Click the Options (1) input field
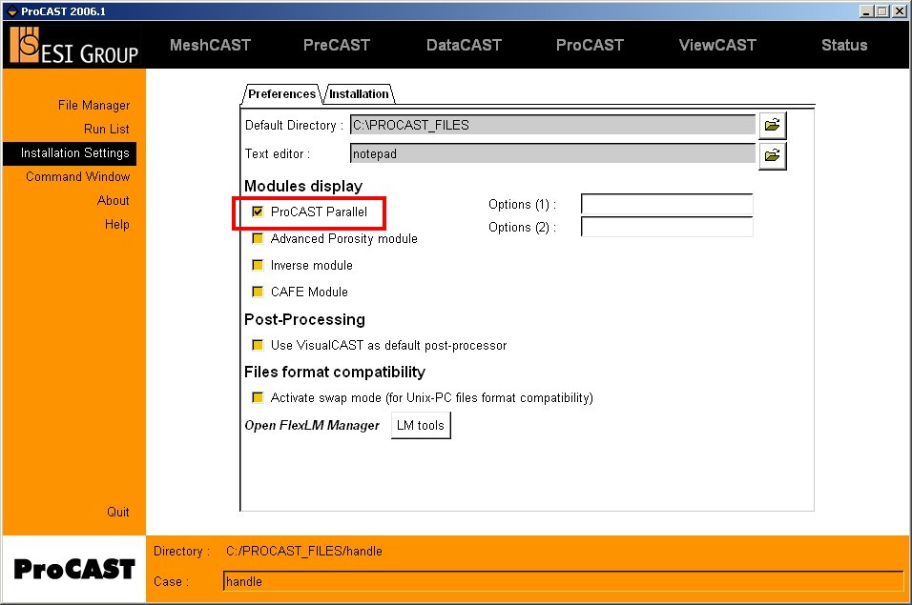Viewport: 912px width, 605px height. coord(667,205)
